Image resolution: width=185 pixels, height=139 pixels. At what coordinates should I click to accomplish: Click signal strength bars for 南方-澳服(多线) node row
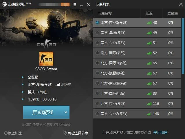(149, 33)
